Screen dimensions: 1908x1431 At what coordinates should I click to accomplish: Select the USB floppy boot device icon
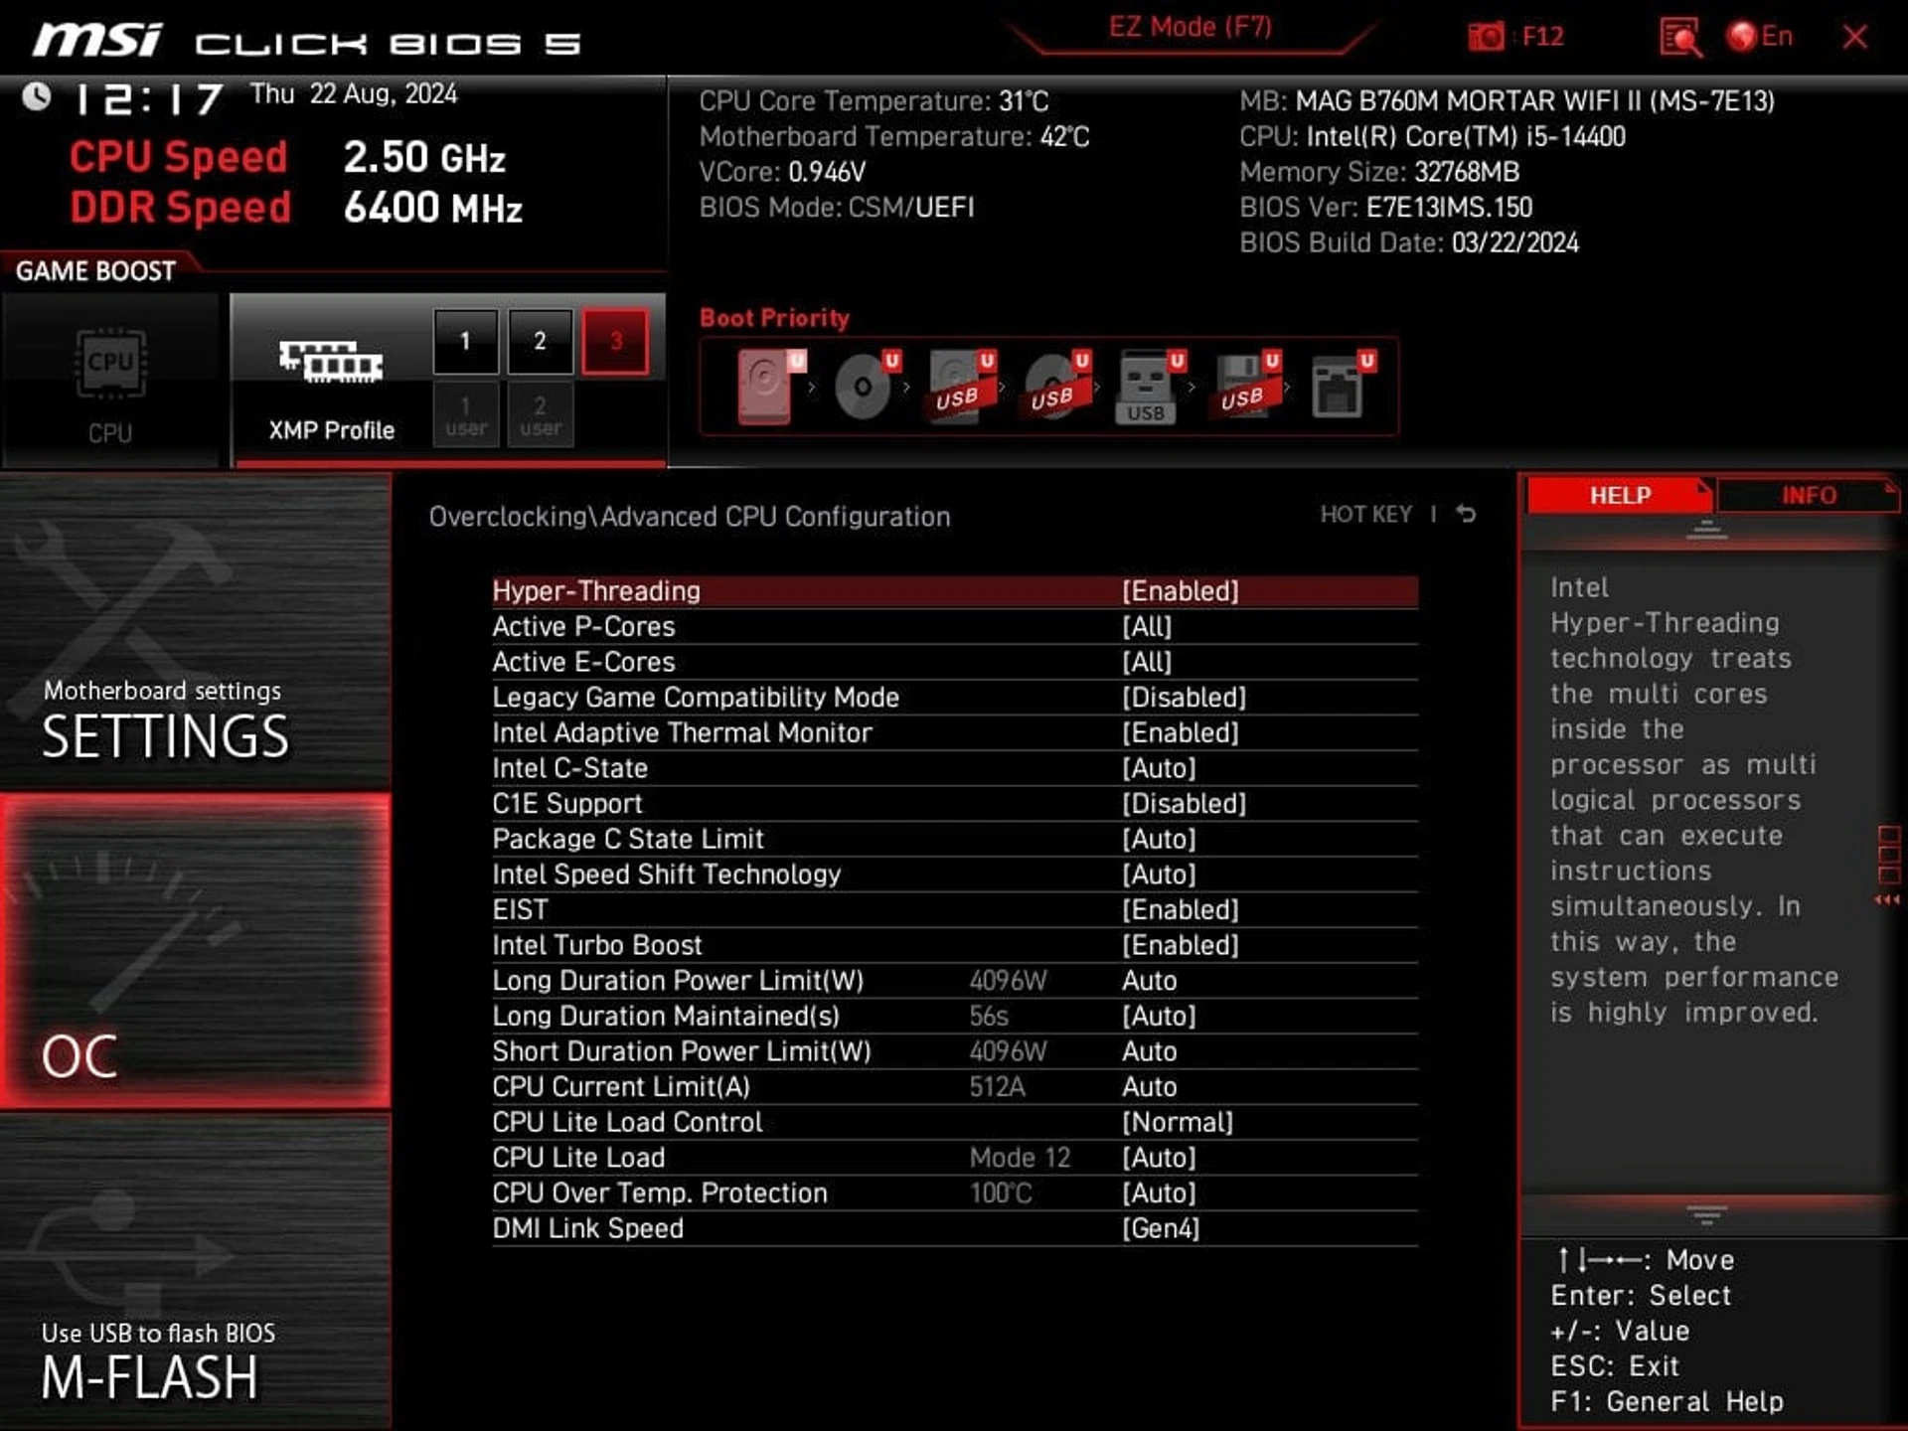1246,387
